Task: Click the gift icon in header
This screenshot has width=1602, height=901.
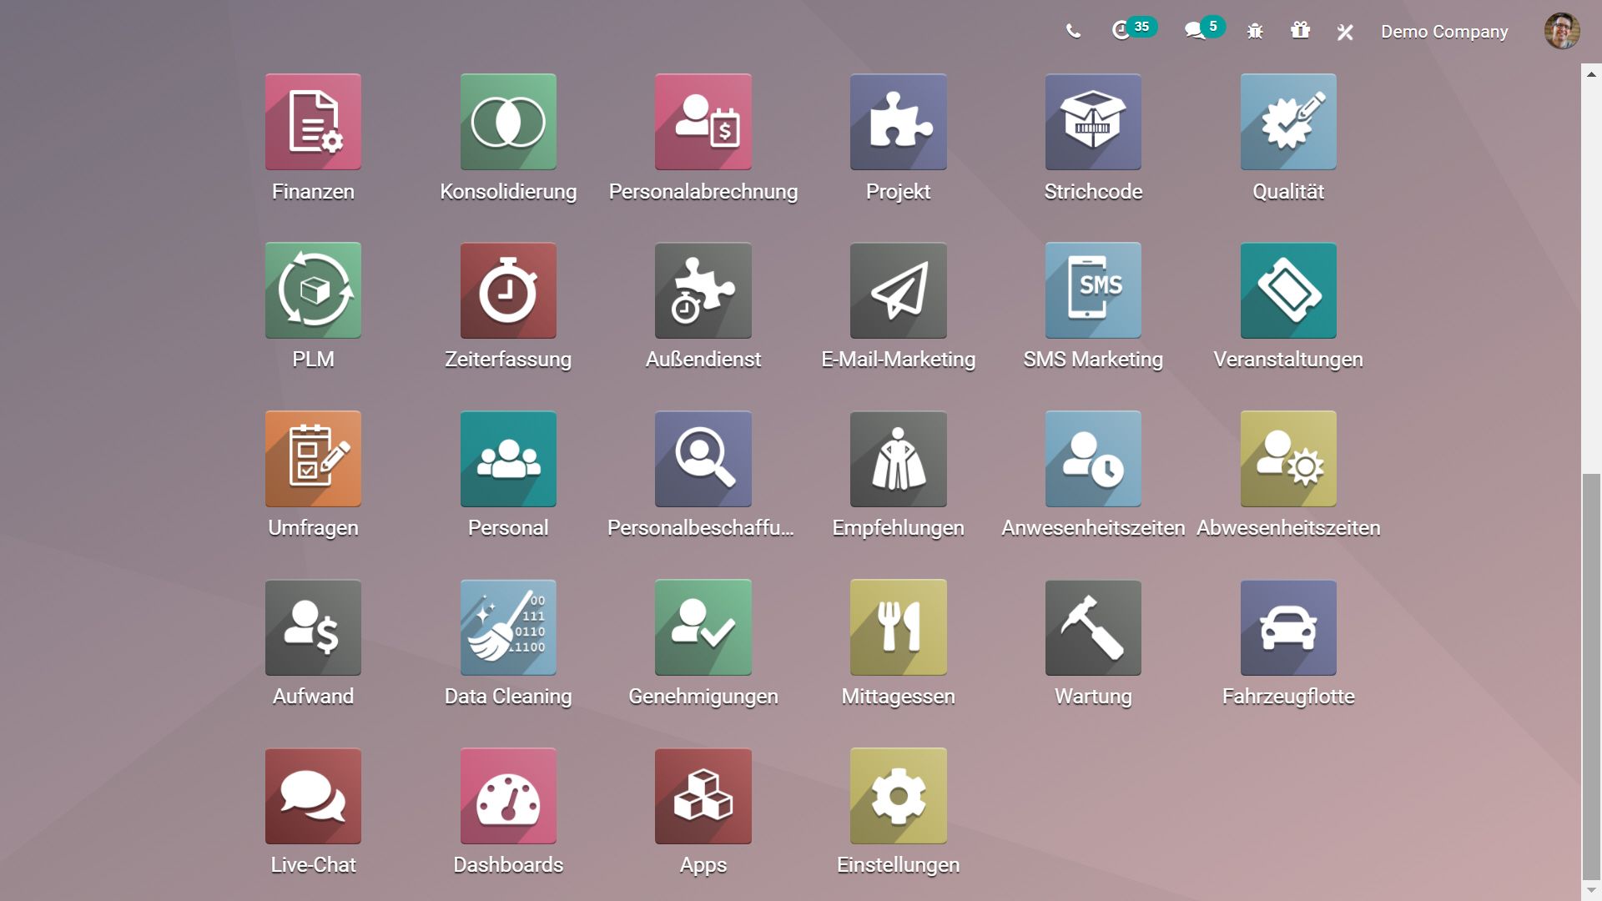Action: click(1300, 31)
